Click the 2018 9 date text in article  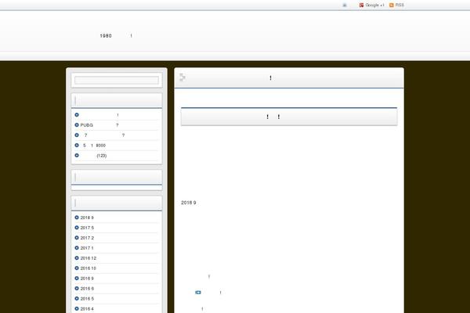[189, 203]
